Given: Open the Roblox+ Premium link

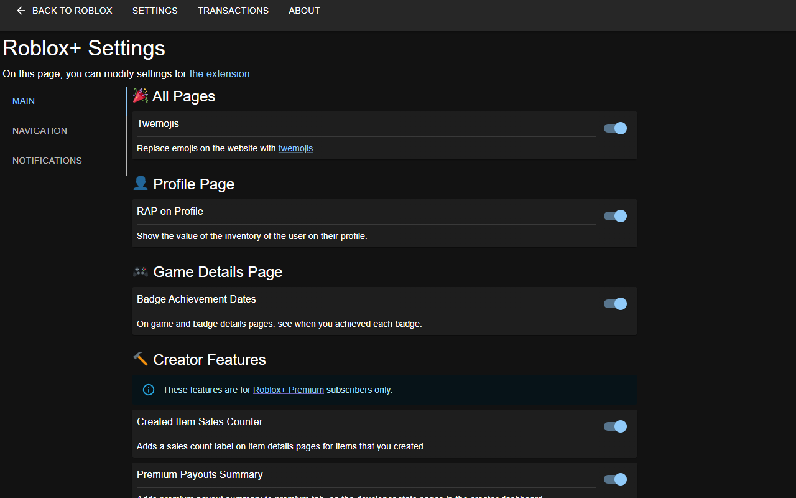Looking at the screenshot, I should (x=289, y=390).
